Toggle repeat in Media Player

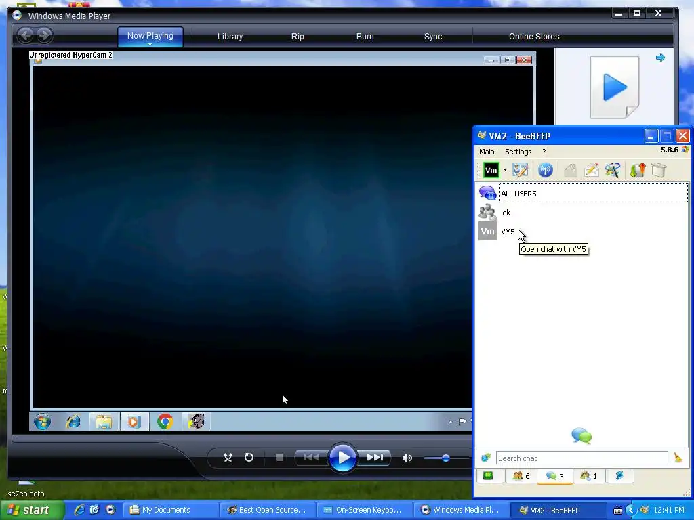coord(249,457)
